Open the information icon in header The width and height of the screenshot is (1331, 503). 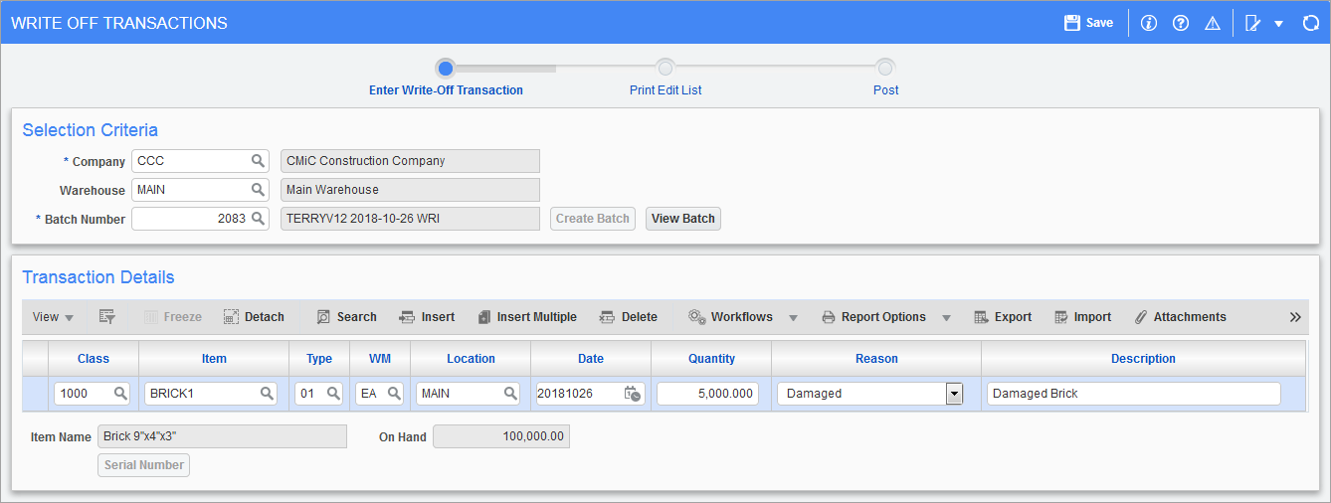[1149, 23]
